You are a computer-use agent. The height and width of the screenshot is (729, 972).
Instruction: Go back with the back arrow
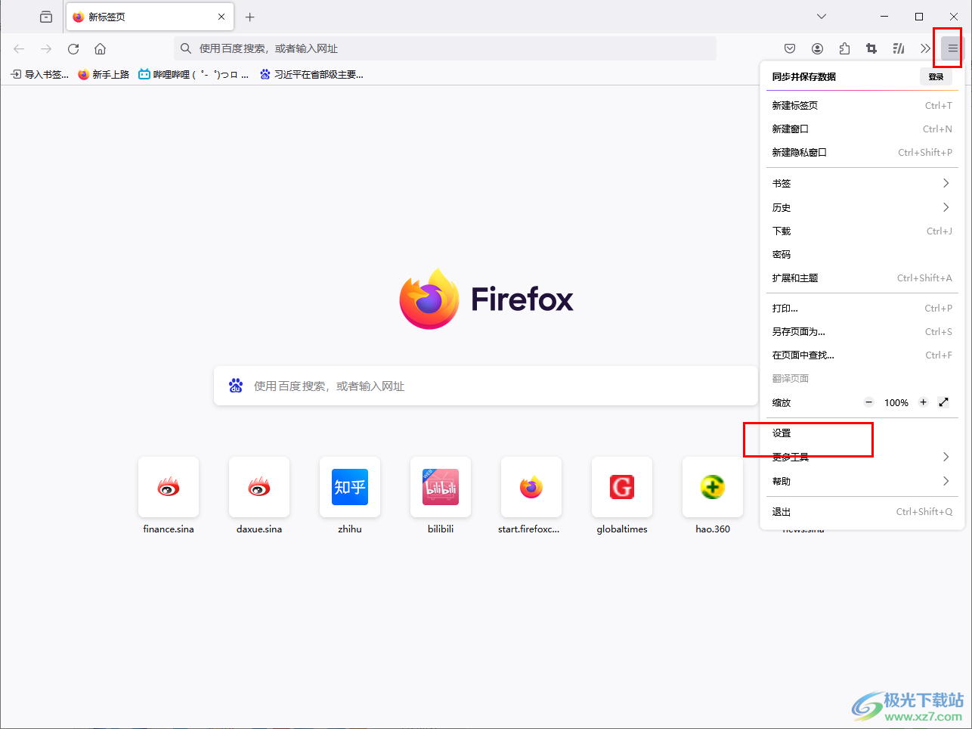point(19,48)
